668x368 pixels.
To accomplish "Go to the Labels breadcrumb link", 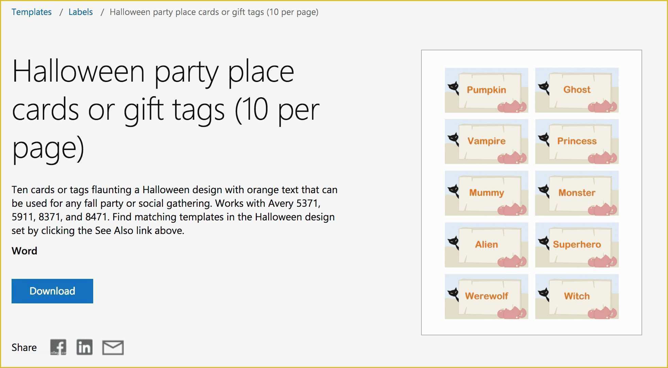I will point(81,12).
